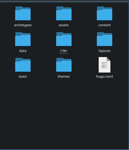Click the "layouts" folder name label

(x=105, y=51)
